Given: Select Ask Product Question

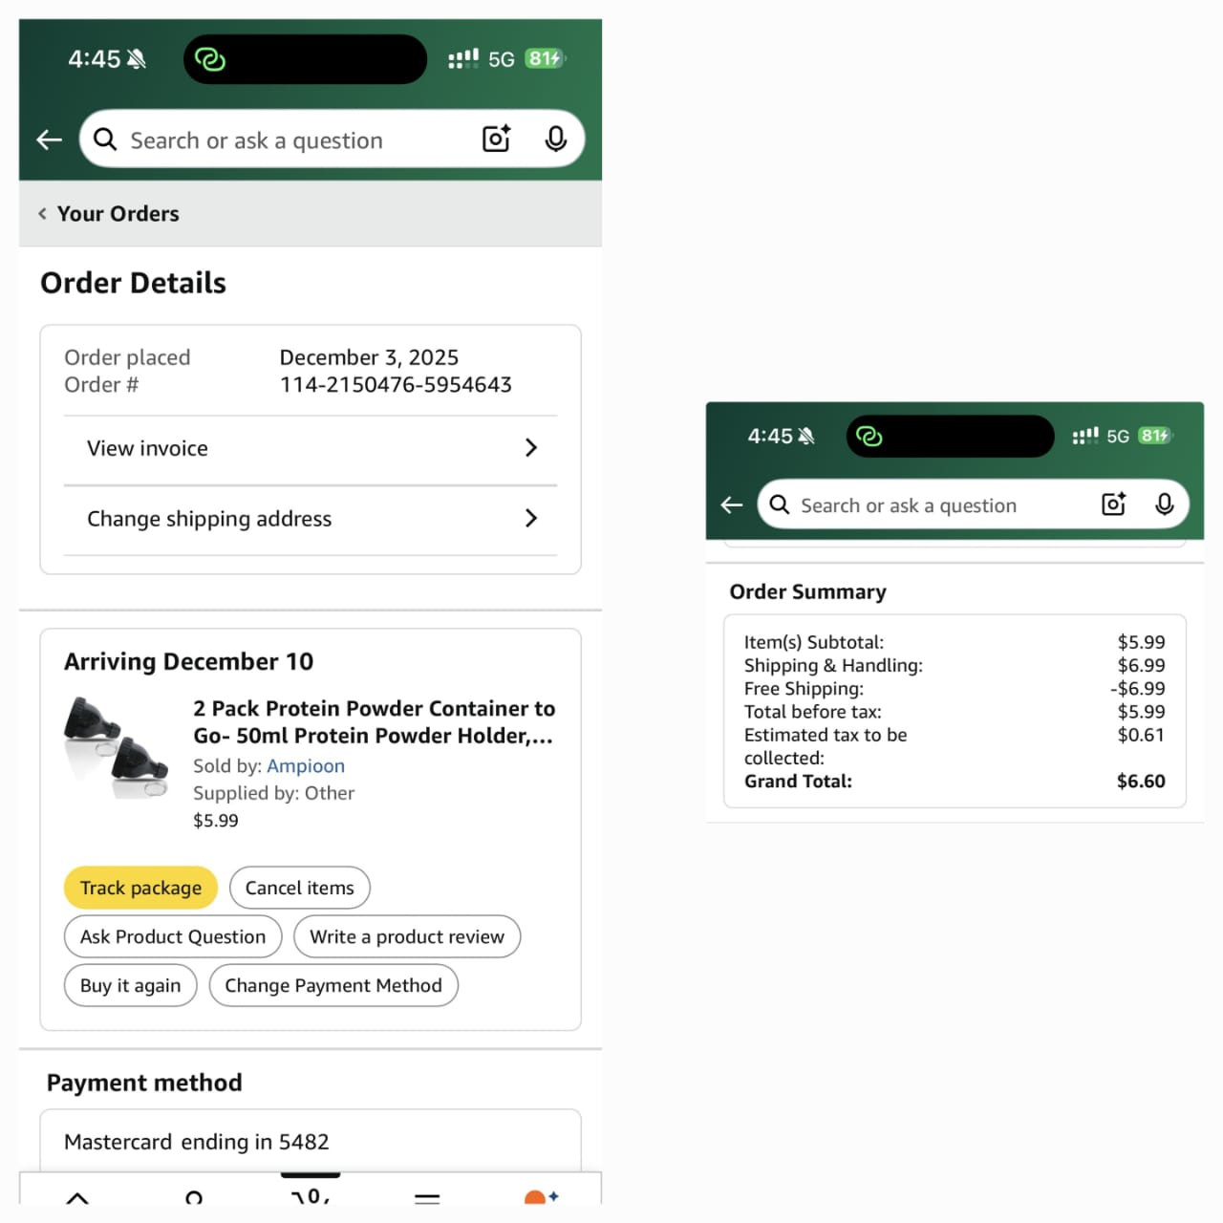Looking at the screenshot, I should tap(173, 936).
